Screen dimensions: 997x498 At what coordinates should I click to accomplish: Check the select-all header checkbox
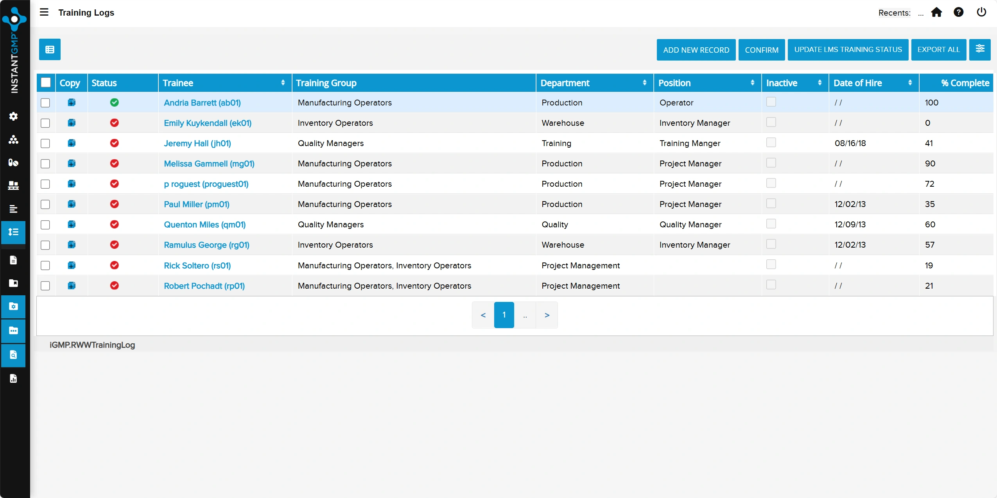[x=46, y=82]
